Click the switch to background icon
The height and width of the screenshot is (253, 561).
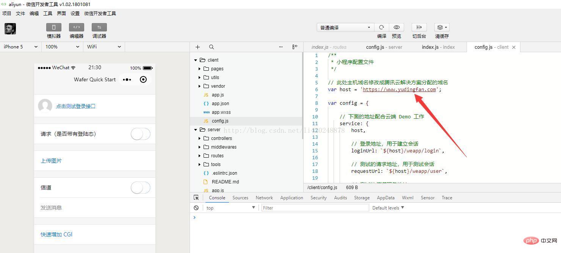pos(419,27)
